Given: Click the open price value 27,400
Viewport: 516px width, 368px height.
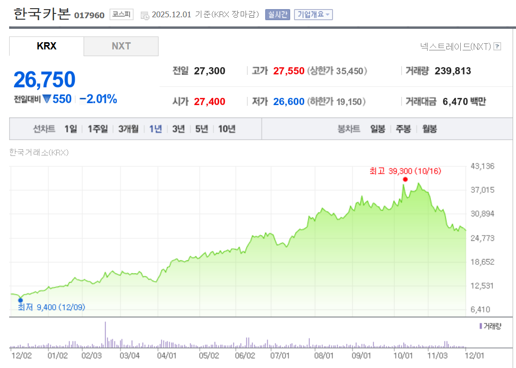Looking at the screenshot, I should point(209,102).
